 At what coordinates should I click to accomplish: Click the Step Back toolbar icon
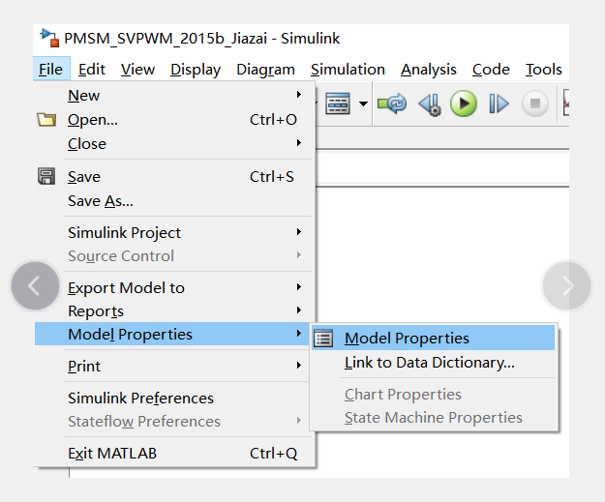[x=430, y=104]
